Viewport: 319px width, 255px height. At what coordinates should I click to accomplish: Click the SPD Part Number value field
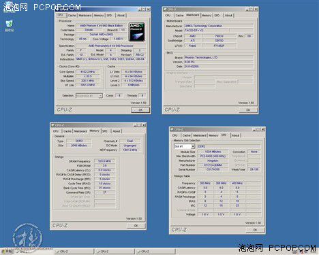click(x=213, y=165)
